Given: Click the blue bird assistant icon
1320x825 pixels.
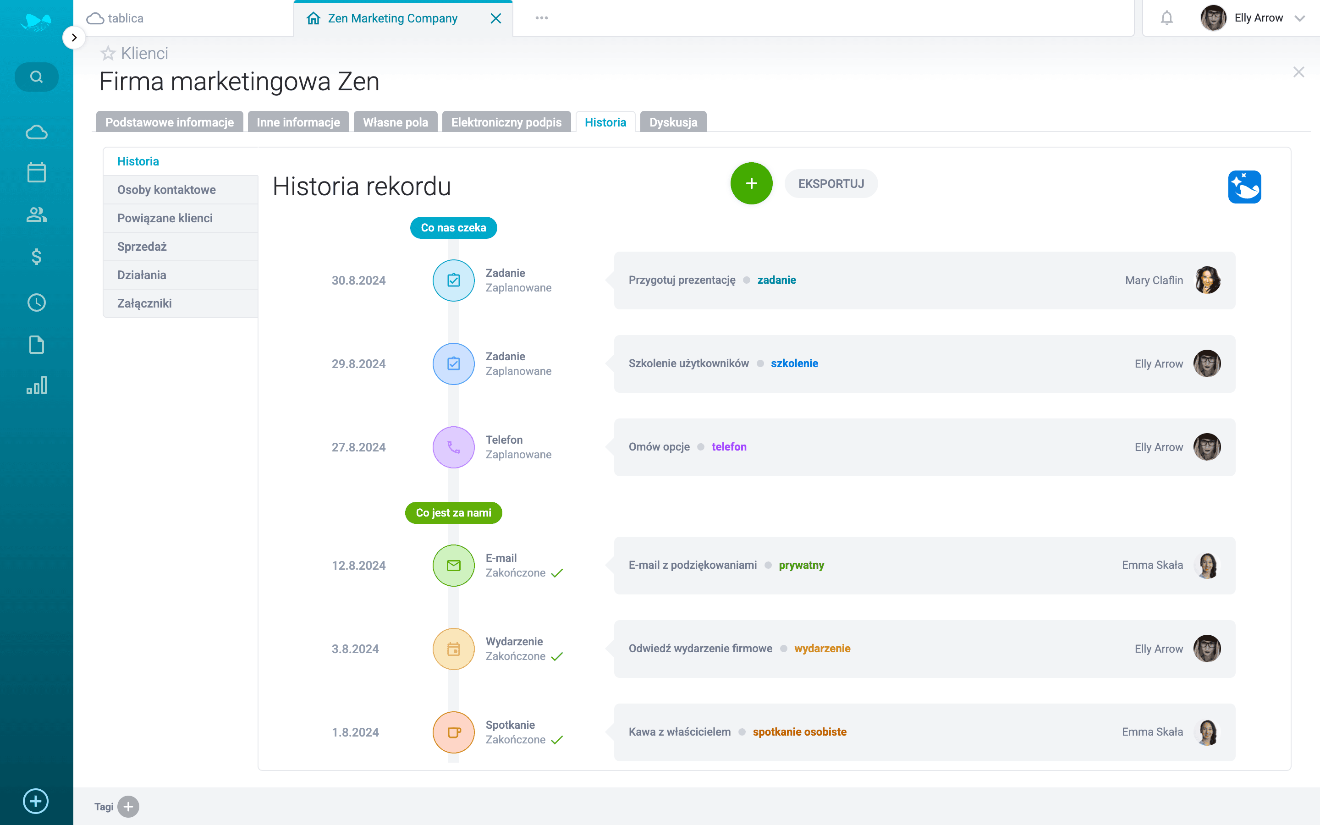Looking at the screenshot, I should [x=1246, y=187].
